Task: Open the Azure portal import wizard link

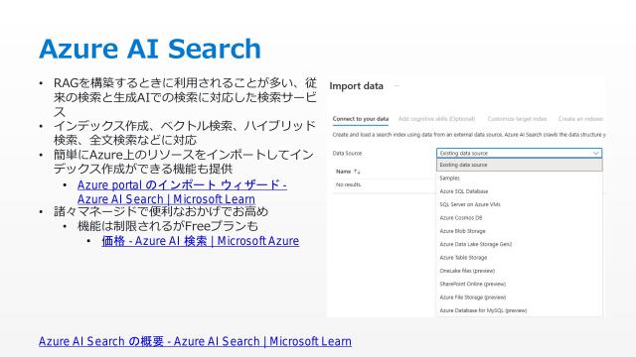Action: (182, 192)
